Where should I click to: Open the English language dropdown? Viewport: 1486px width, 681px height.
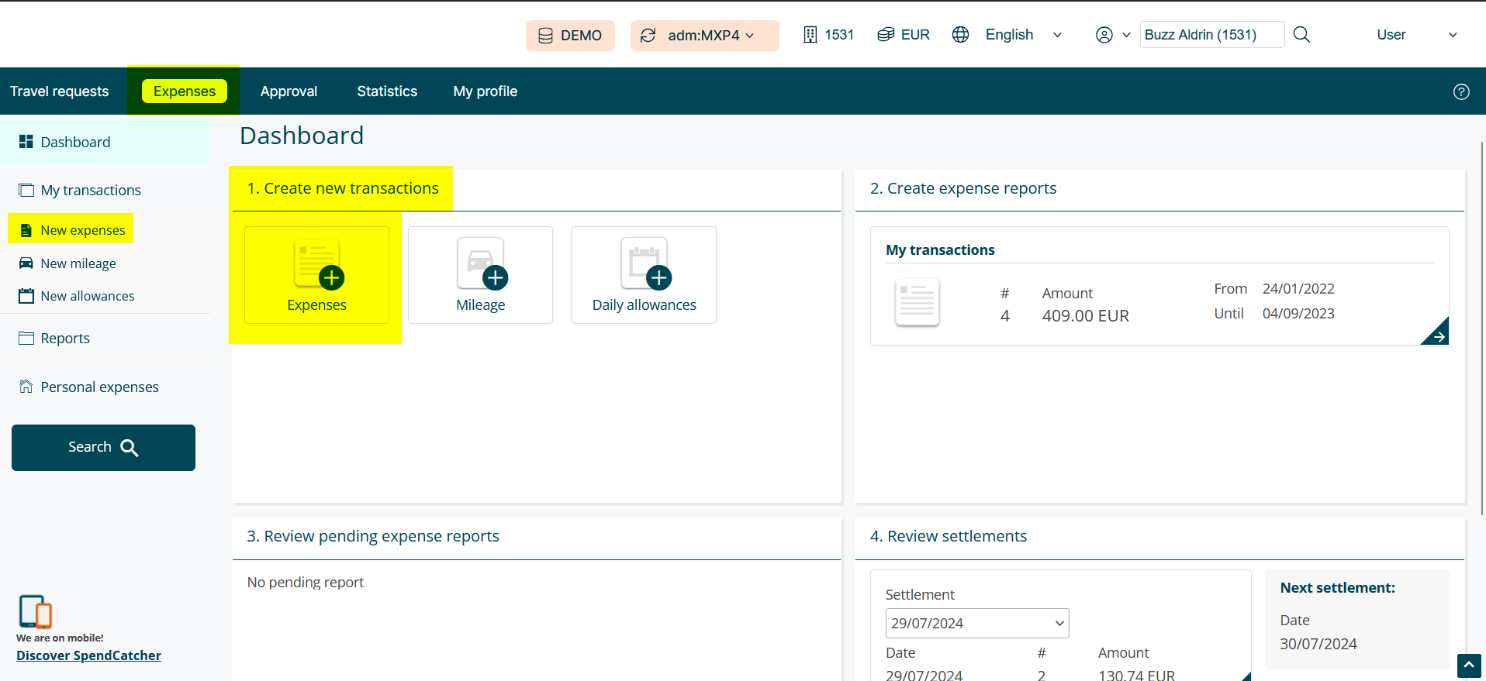tap(1023, 35)
